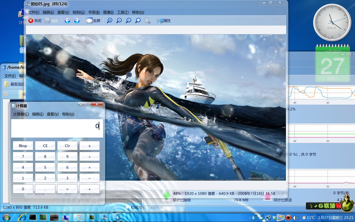Open the Start menu orb
Image resolution: width=355 pixels, height=222 pixels.
pos(6,217)
